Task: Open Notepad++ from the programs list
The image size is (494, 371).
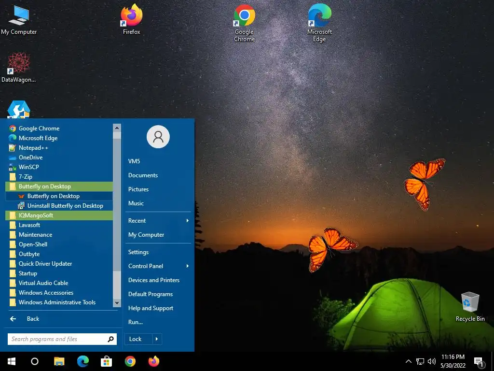Action: pyautogui.click(x=59, y=148)
